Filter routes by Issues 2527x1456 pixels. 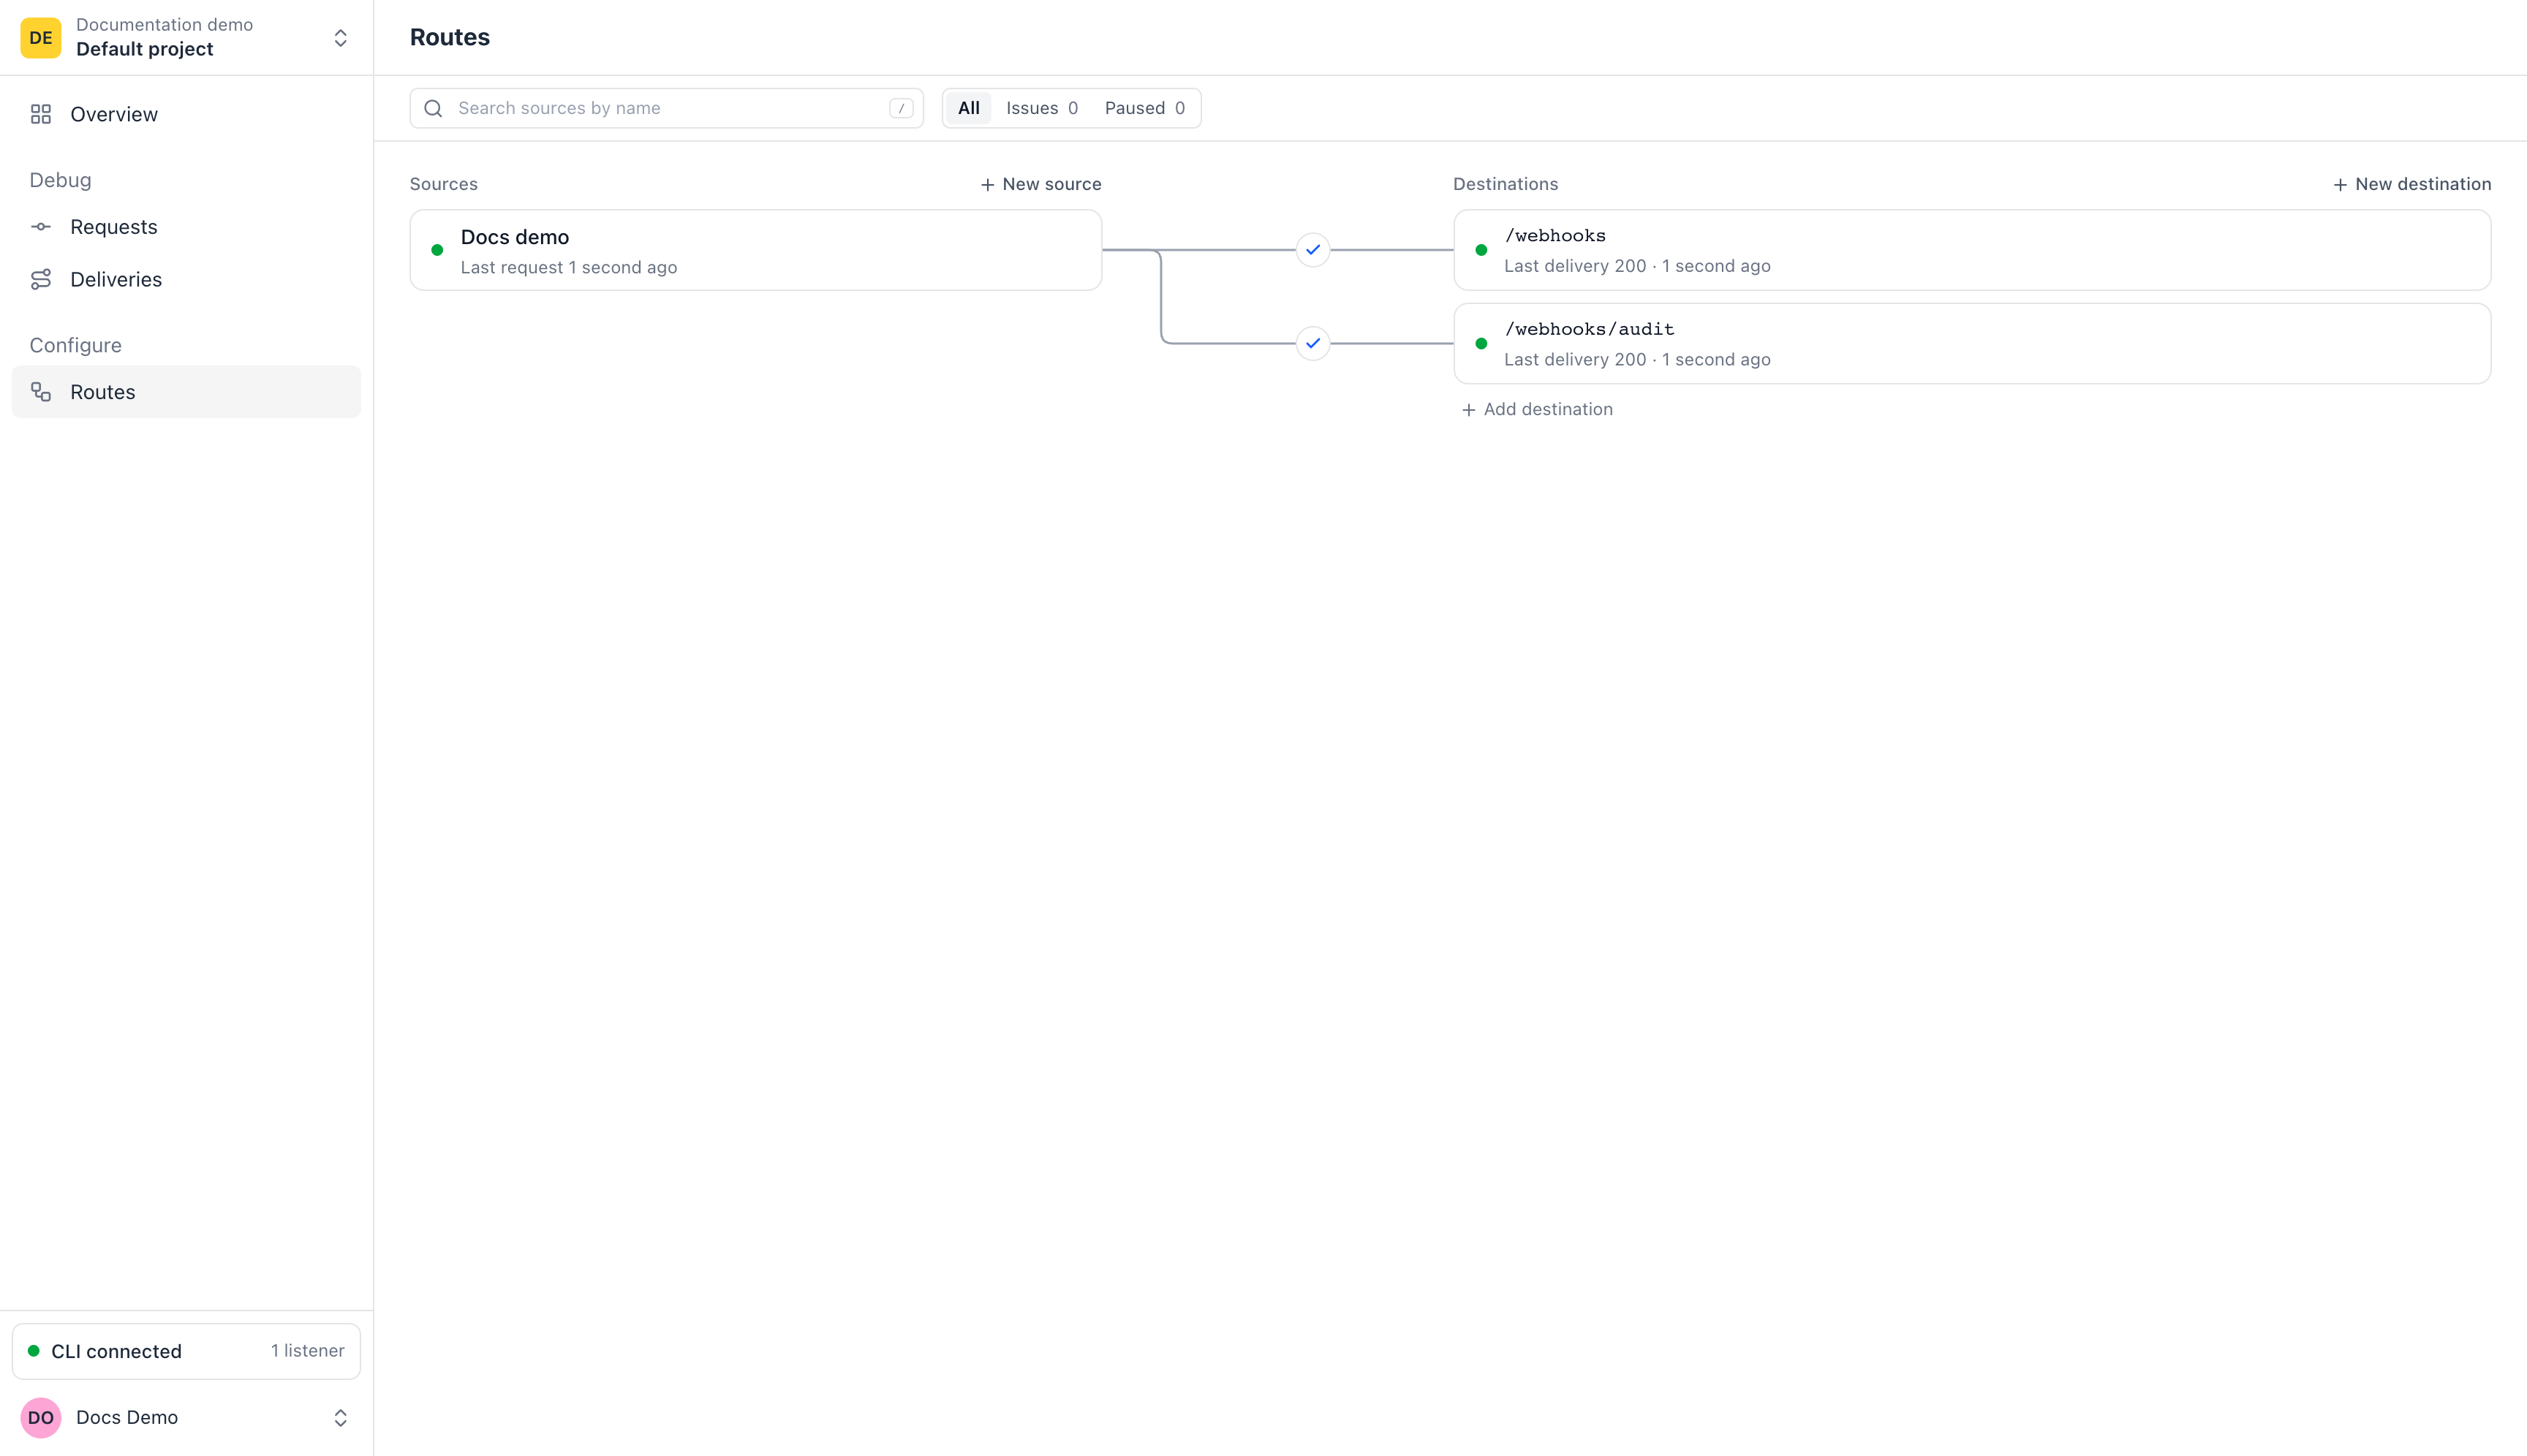coord(1041,108)
